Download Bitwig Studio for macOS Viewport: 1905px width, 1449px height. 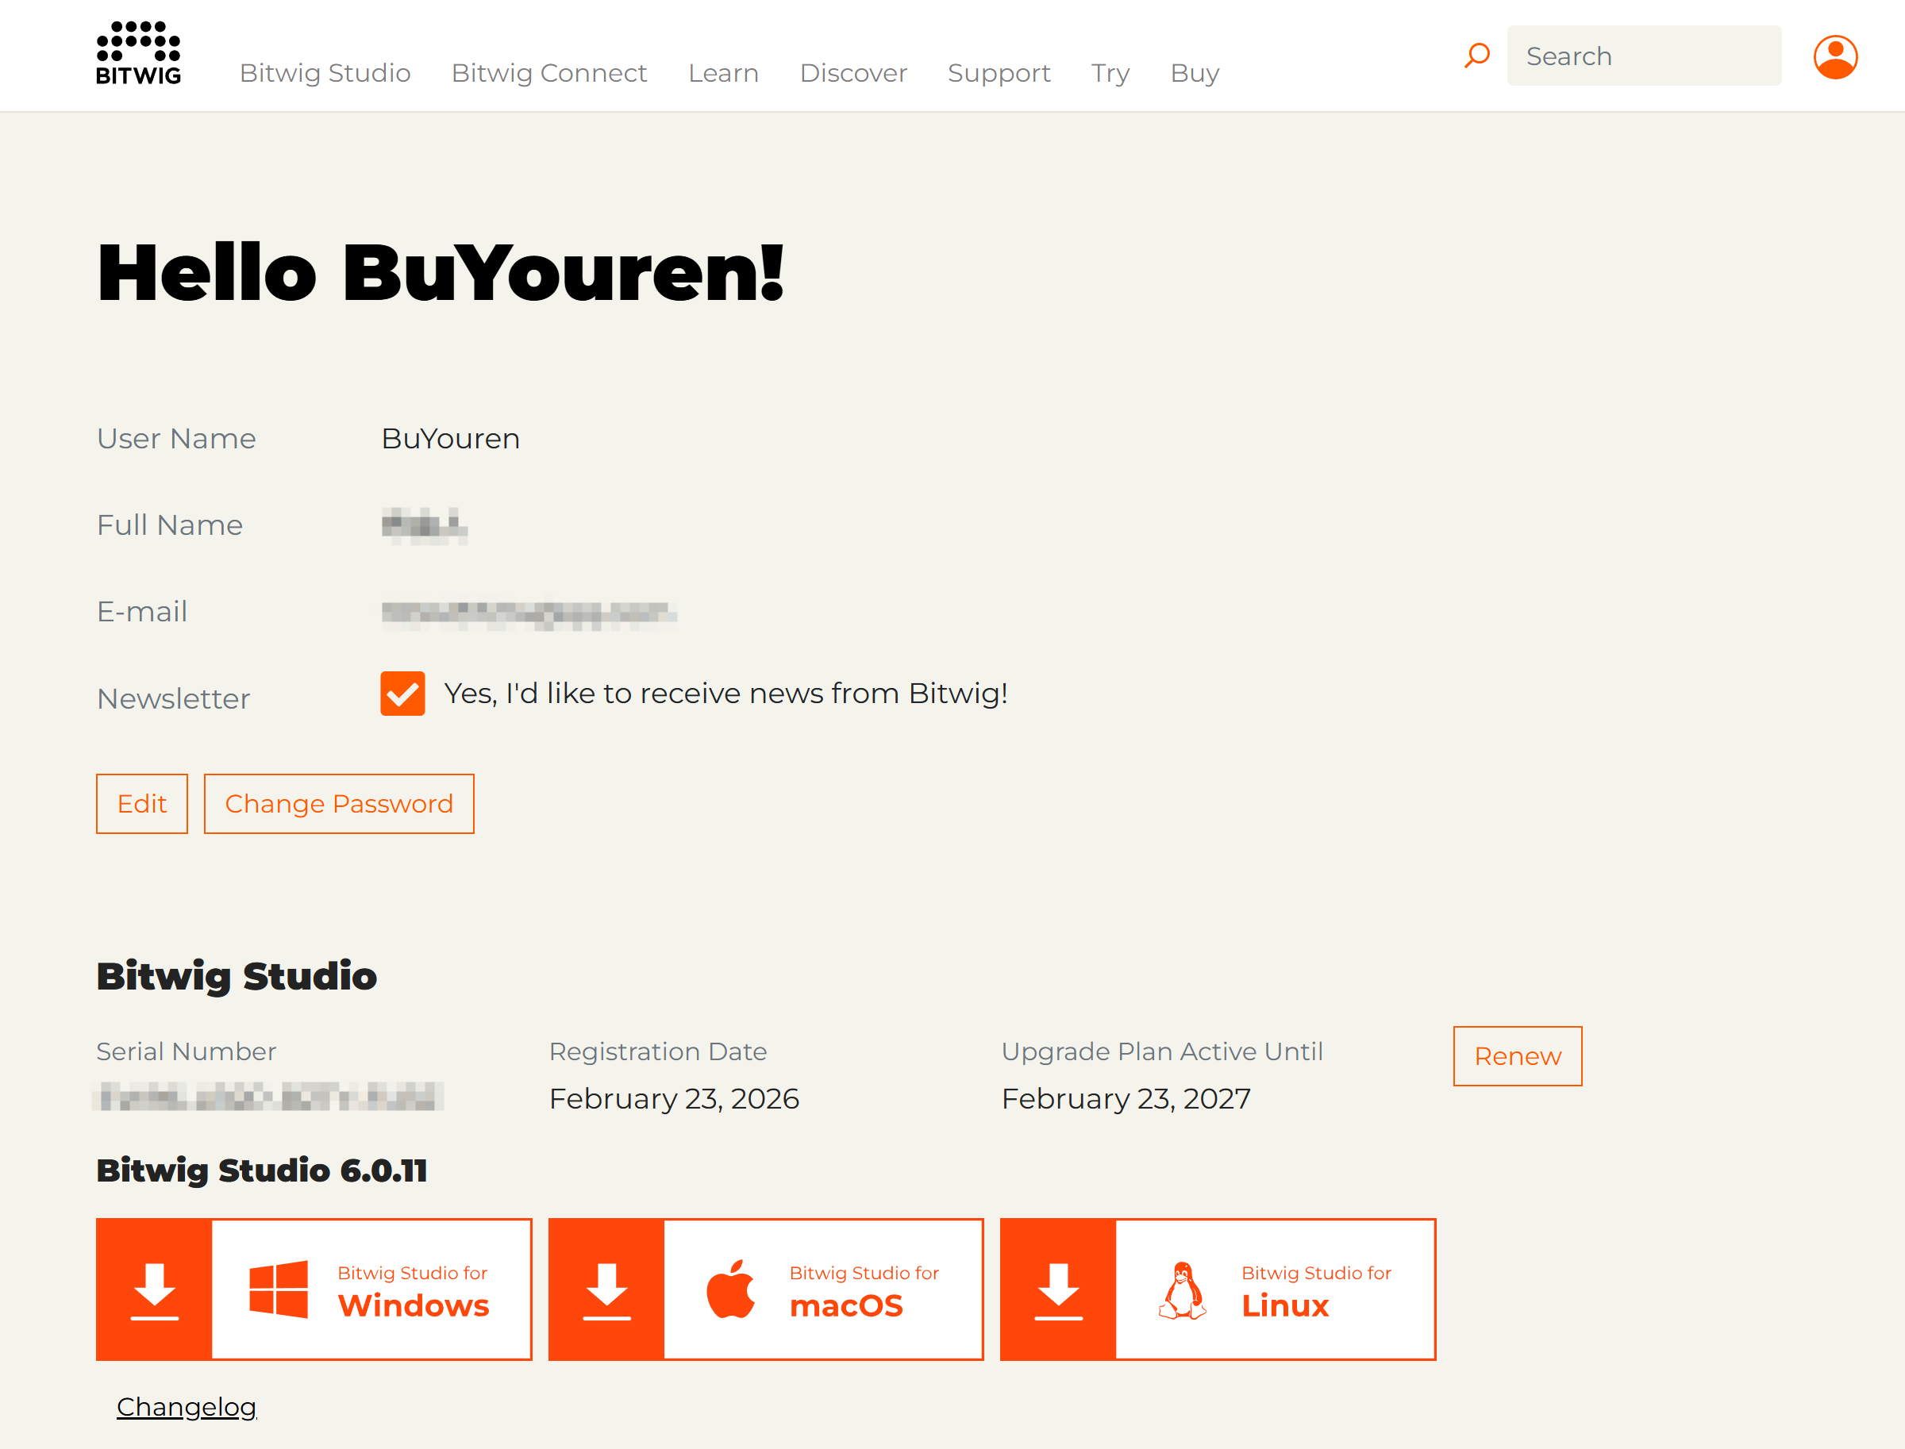click(x=766, y=1289)
